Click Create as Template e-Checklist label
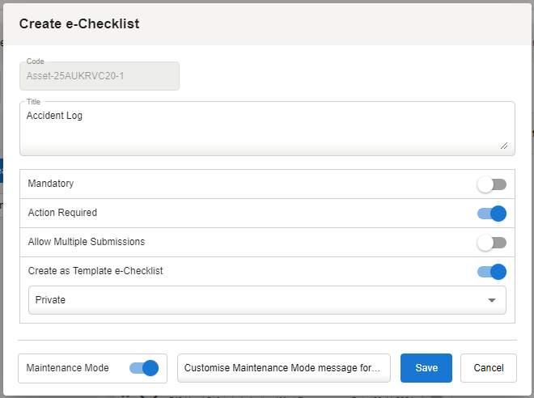This screenshot has width=534, height=398. (x=95, y=272)
